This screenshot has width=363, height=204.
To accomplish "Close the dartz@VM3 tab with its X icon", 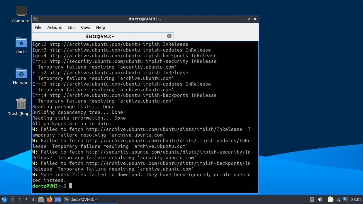I will click(169, 36).
